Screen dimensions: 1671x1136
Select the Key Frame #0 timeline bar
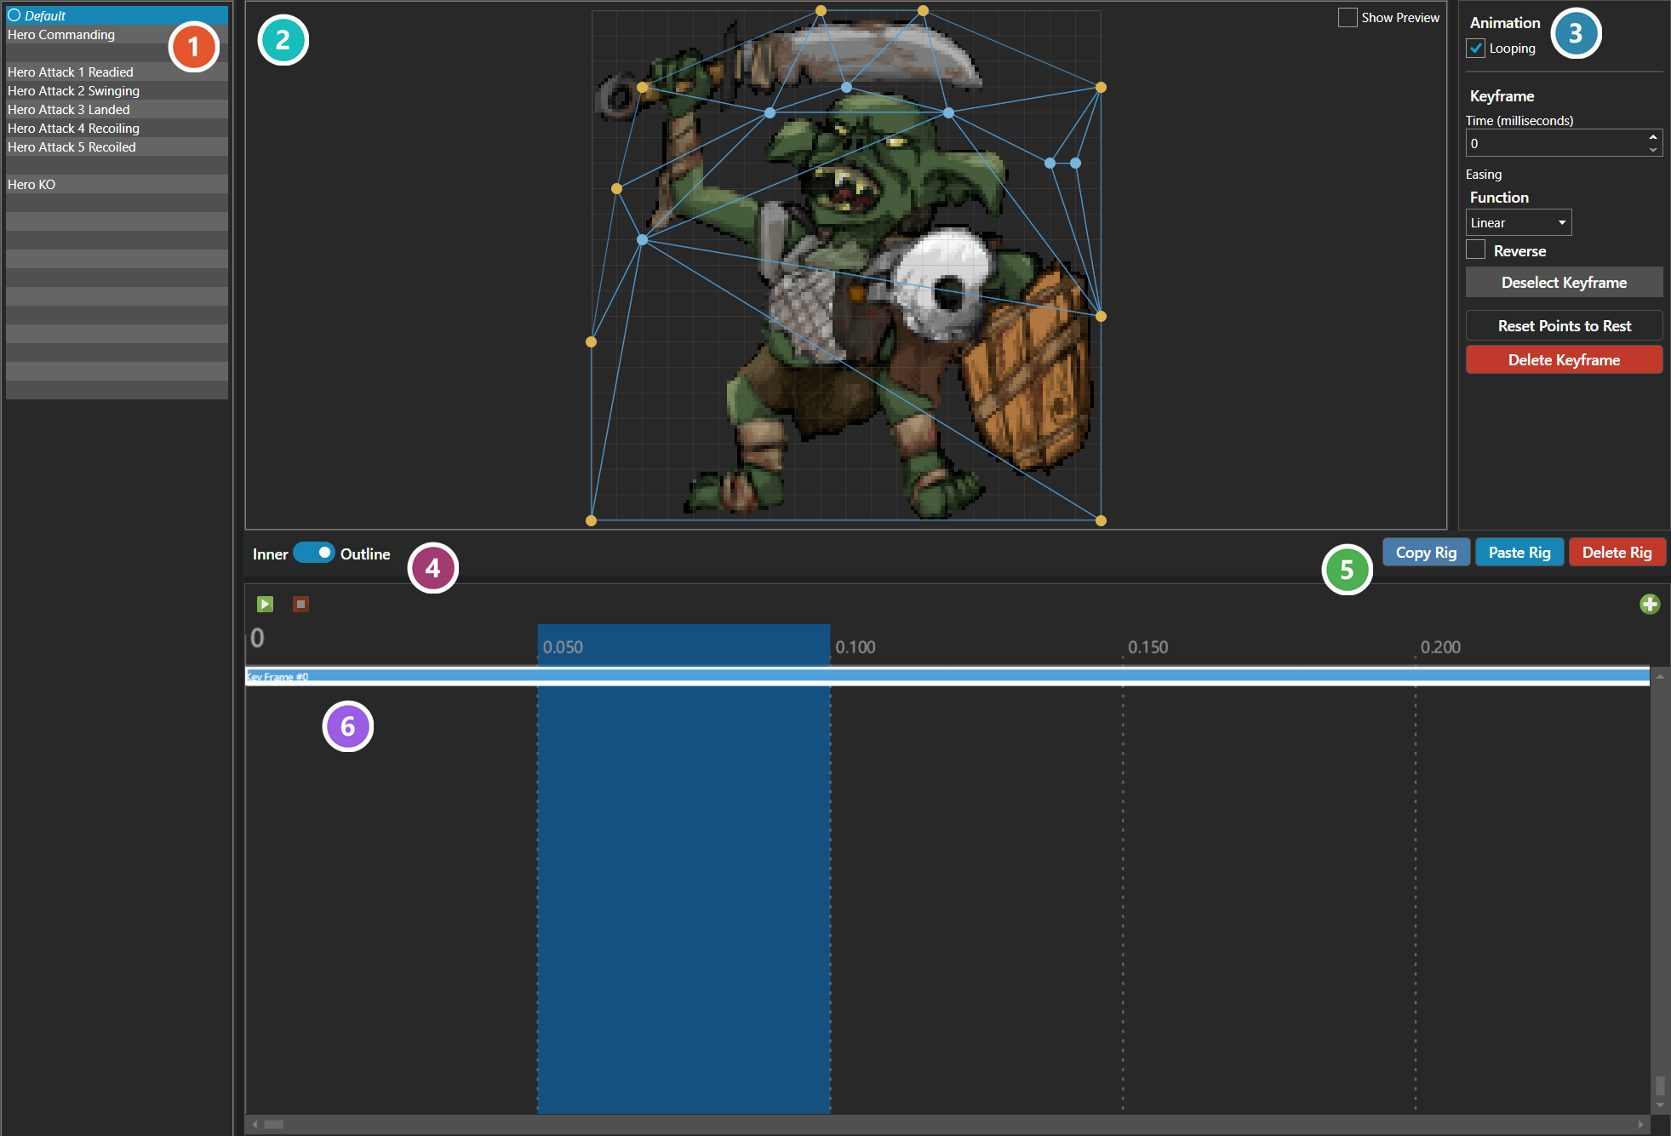pos(947,676)
